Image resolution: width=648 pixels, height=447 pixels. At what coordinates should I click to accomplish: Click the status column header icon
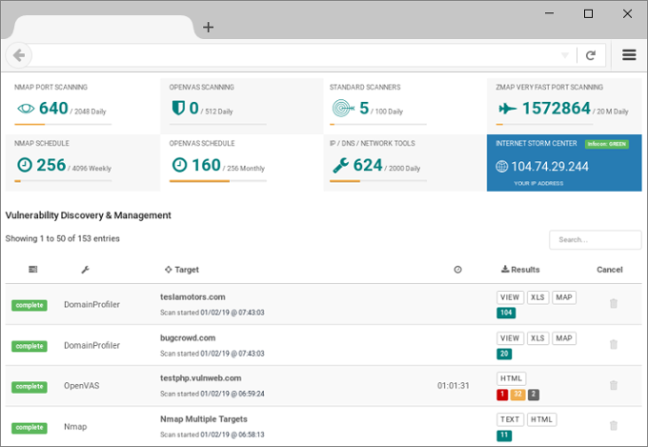coord(33,270)
